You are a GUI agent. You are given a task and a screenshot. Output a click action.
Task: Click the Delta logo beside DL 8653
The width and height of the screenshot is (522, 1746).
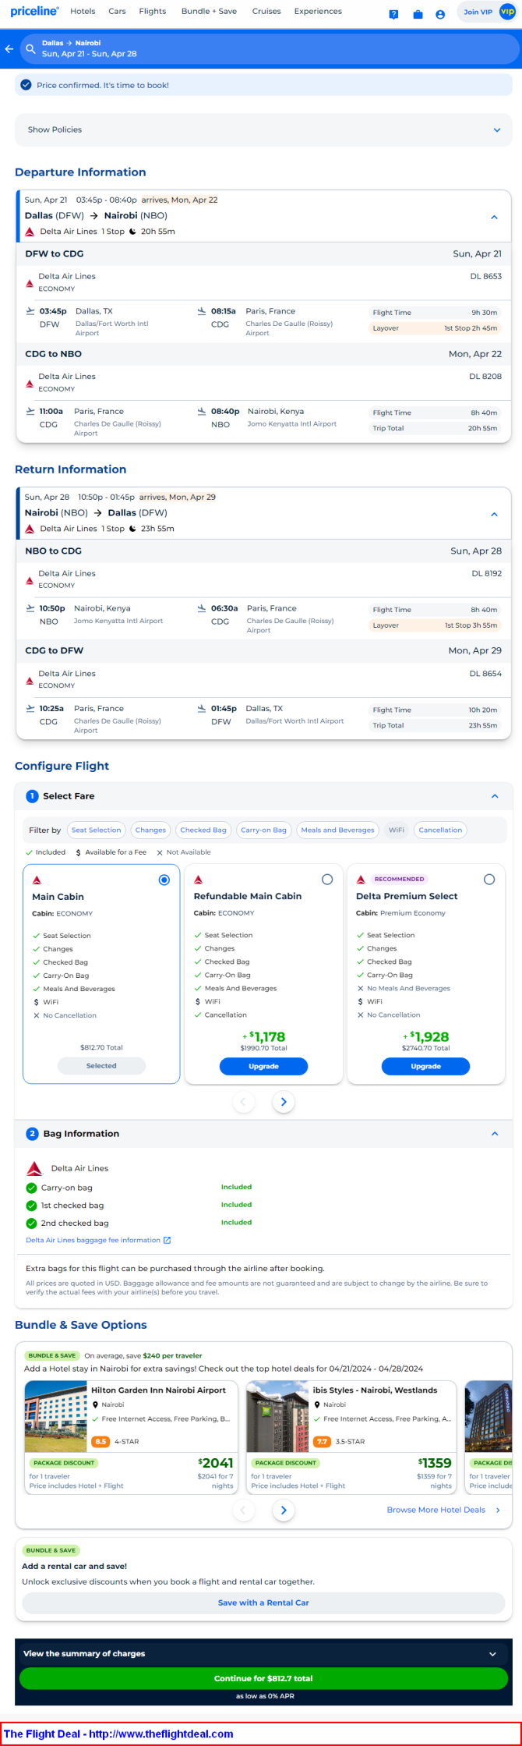(x=30, y=283)
